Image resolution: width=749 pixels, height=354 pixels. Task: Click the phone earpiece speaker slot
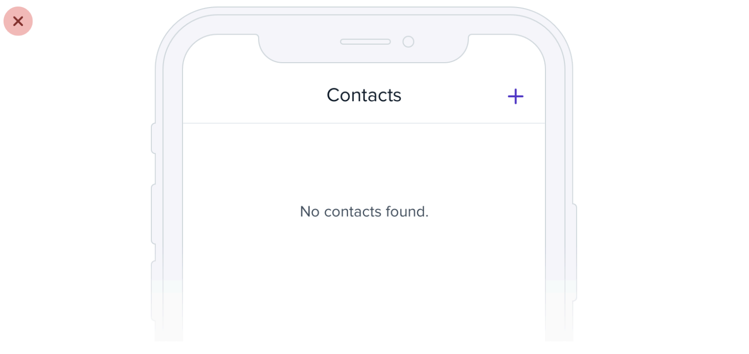(x=365, y=42)
